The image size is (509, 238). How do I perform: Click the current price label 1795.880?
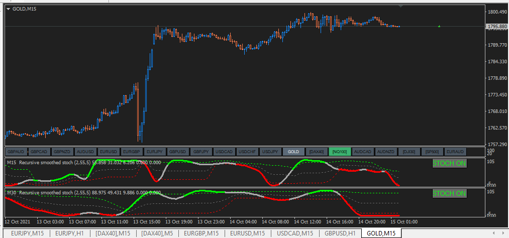point(497,26)
